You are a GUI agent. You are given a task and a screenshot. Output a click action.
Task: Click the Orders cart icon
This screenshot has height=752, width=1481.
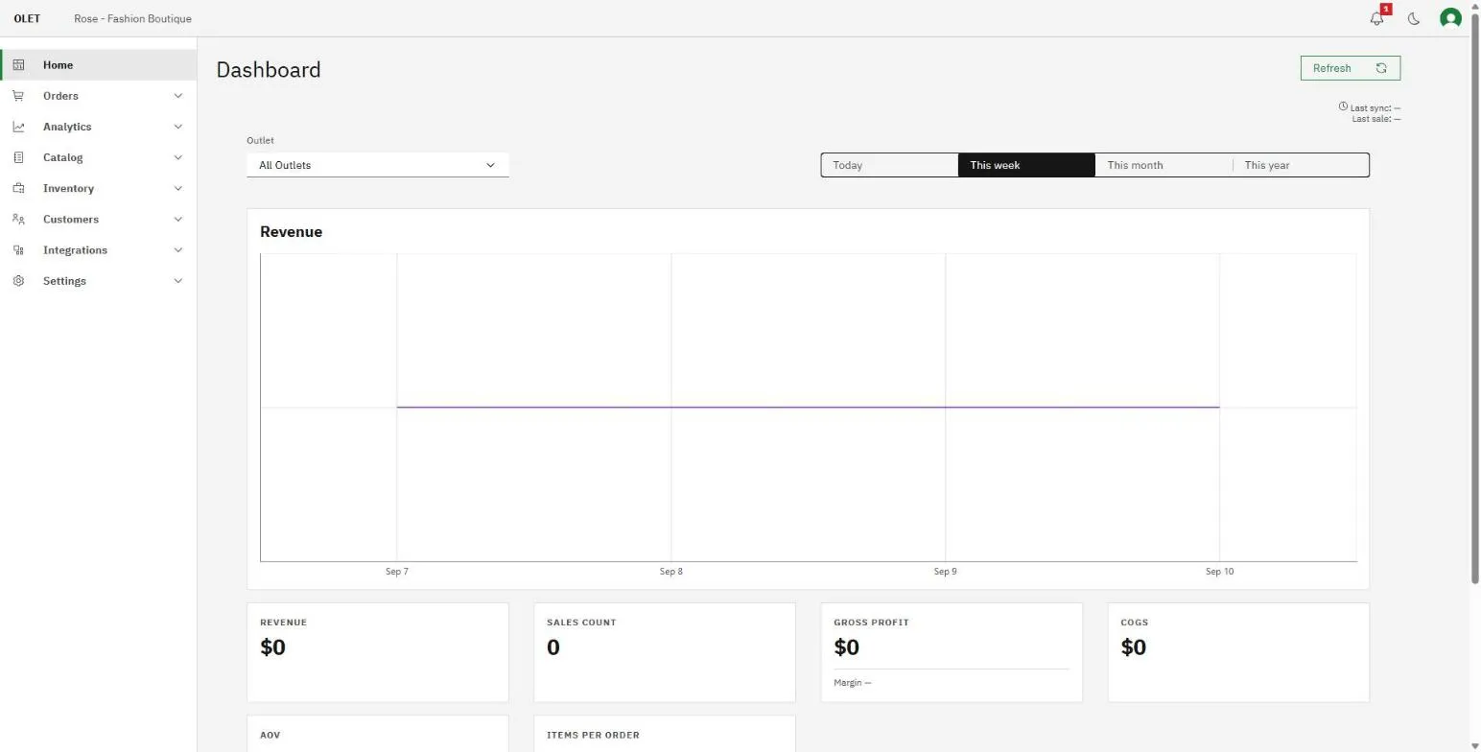(x=18, y=96)
